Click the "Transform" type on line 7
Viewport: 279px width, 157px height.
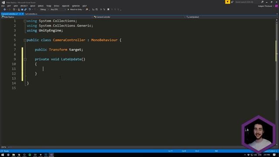(58, 50)
